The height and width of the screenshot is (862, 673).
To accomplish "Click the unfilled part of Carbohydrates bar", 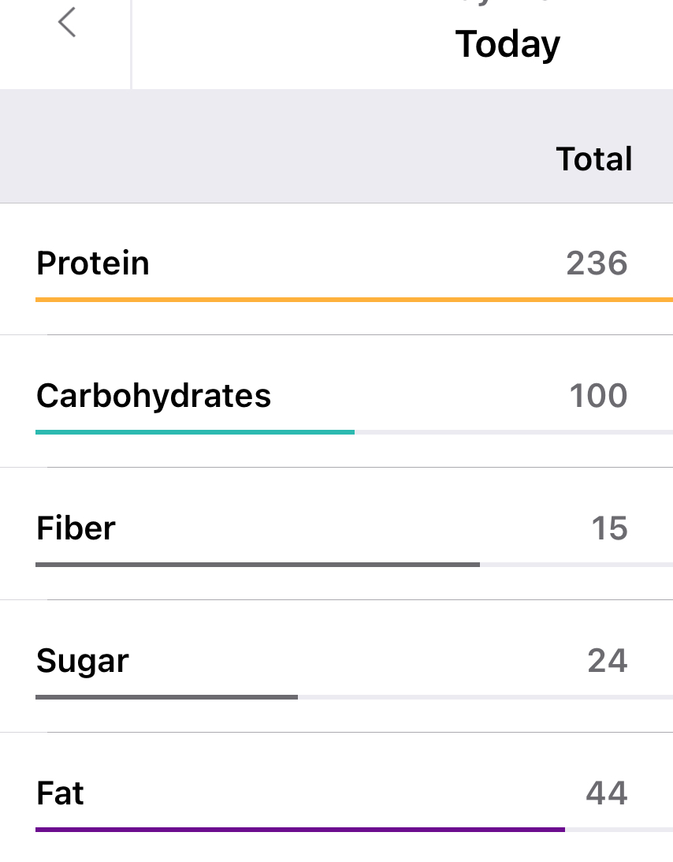I will [513, 432].
